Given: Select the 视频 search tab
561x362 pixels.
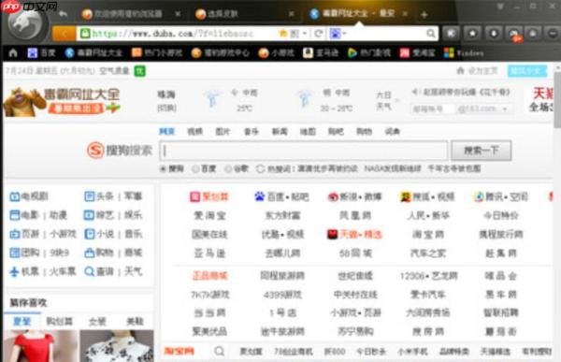Looking at the screenshot, I should tap(195, 131).
